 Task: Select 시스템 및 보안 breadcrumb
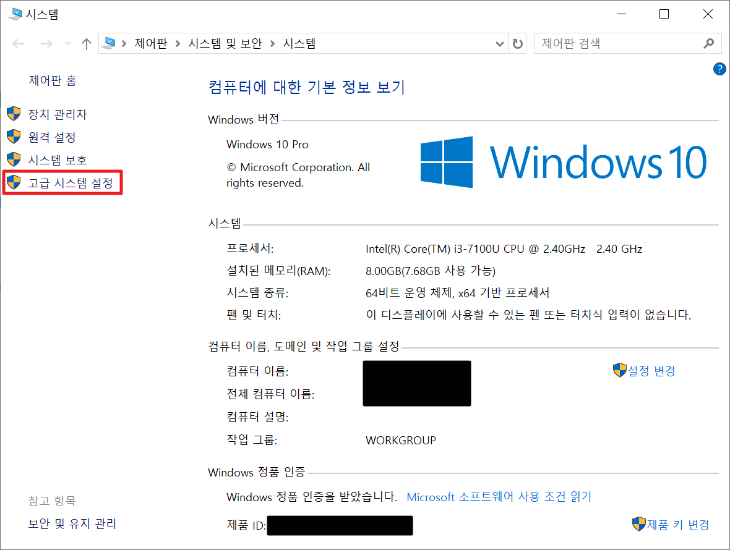(225, 44)
